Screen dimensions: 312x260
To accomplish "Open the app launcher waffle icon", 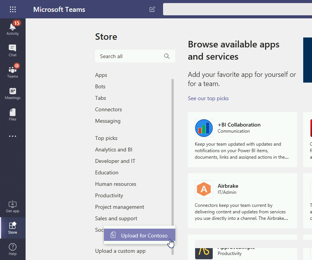I will pyautogui.click(x=13, y=9).
